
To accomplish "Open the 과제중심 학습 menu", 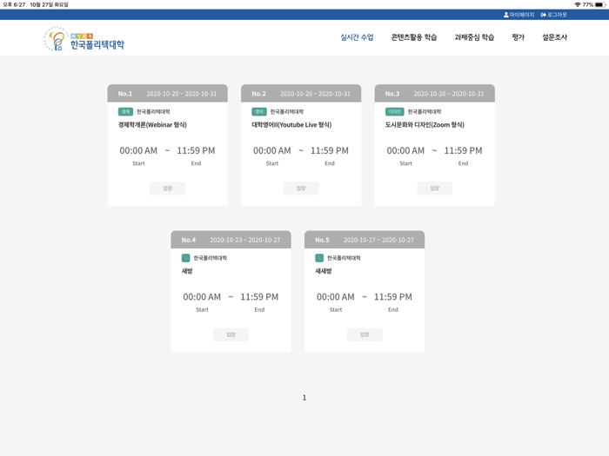I will pos(474,37).
